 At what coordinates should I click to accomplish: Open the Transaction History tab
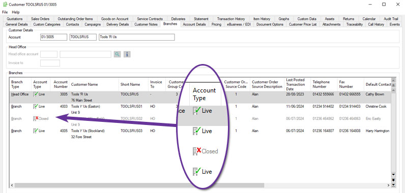[x=231, y=19]
